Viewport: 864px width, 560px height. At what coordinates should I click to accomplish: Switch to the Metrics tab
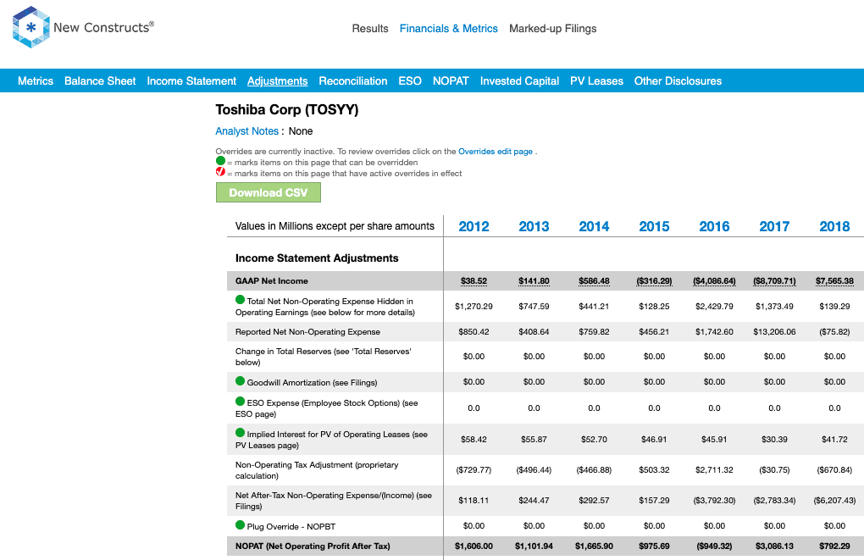point(36,81)
